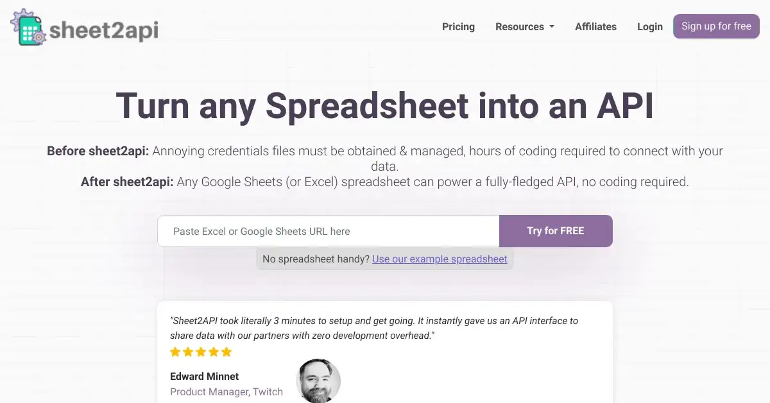Click the caret arrow beside Resources

coord(552,27)
